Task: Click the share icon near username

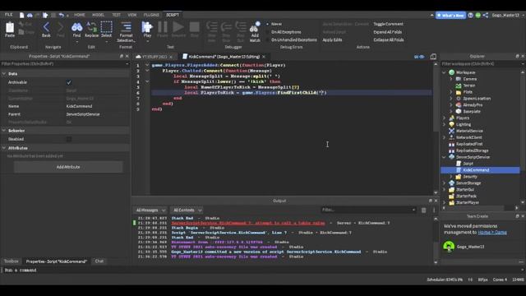Action: [x=486, y=15]
